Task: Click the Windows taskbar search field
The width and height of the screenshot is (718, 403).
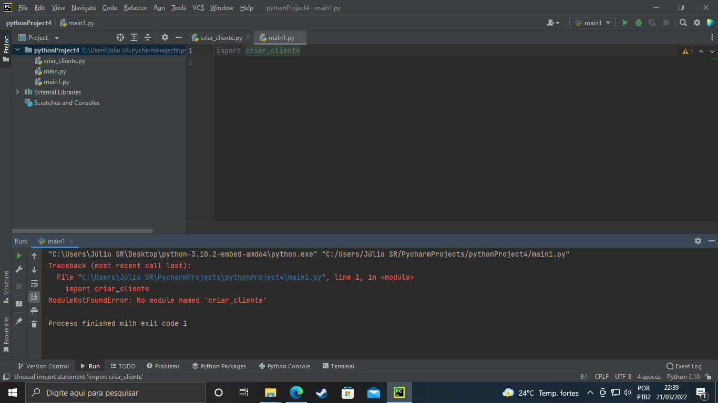Action: 116,393
